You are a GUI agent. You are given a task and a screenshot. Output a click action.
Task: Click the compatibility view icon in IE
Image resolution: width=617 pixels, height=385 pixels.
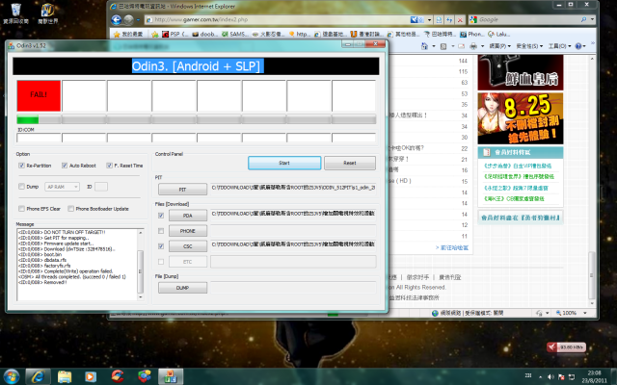point(440,19)
